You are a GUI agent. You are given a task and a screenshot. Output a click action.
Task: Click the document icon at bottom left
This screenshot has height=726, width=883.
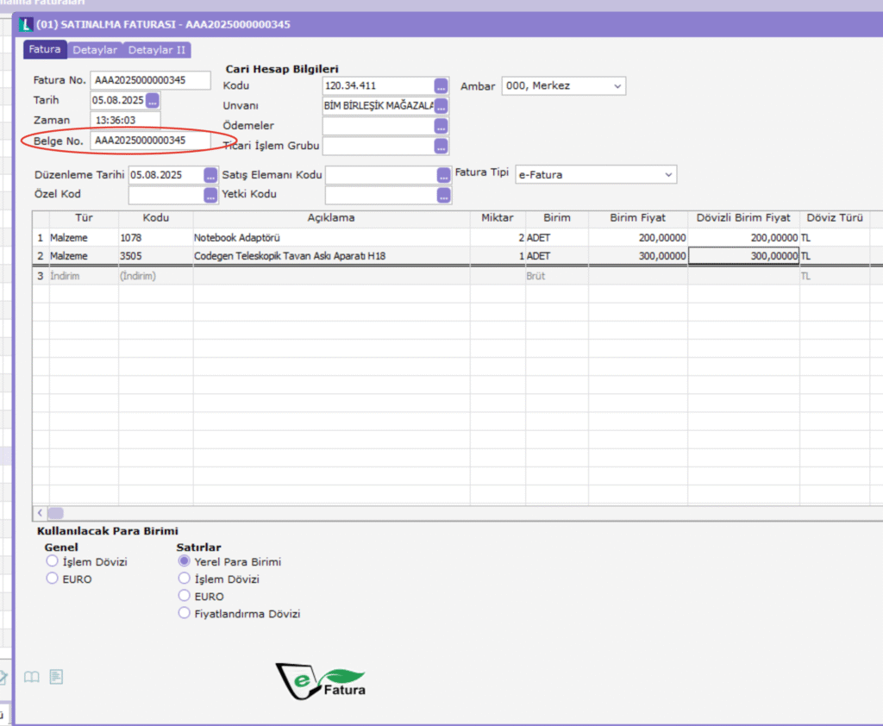tap(56, 677)
